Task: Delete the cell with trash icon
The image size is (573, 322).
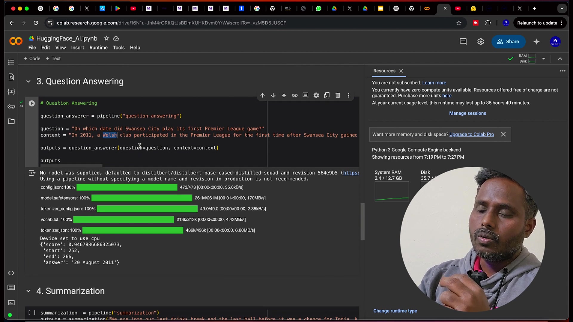Action: pyautogui.click(x=338, y=95)
